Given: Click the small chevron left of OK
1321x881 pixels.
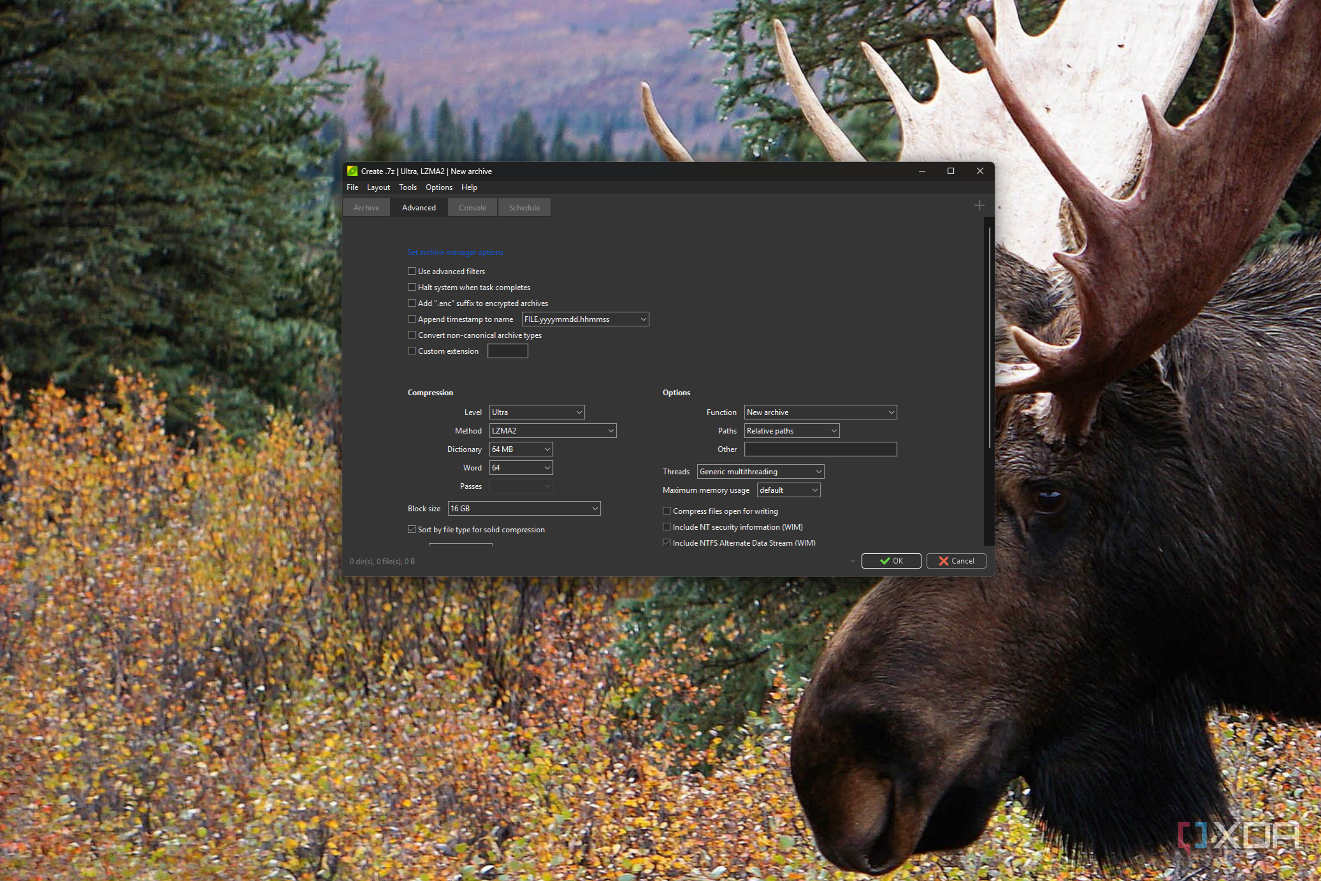Looking at the screenshot, I should pyautogui.click(x=853, y=561).
